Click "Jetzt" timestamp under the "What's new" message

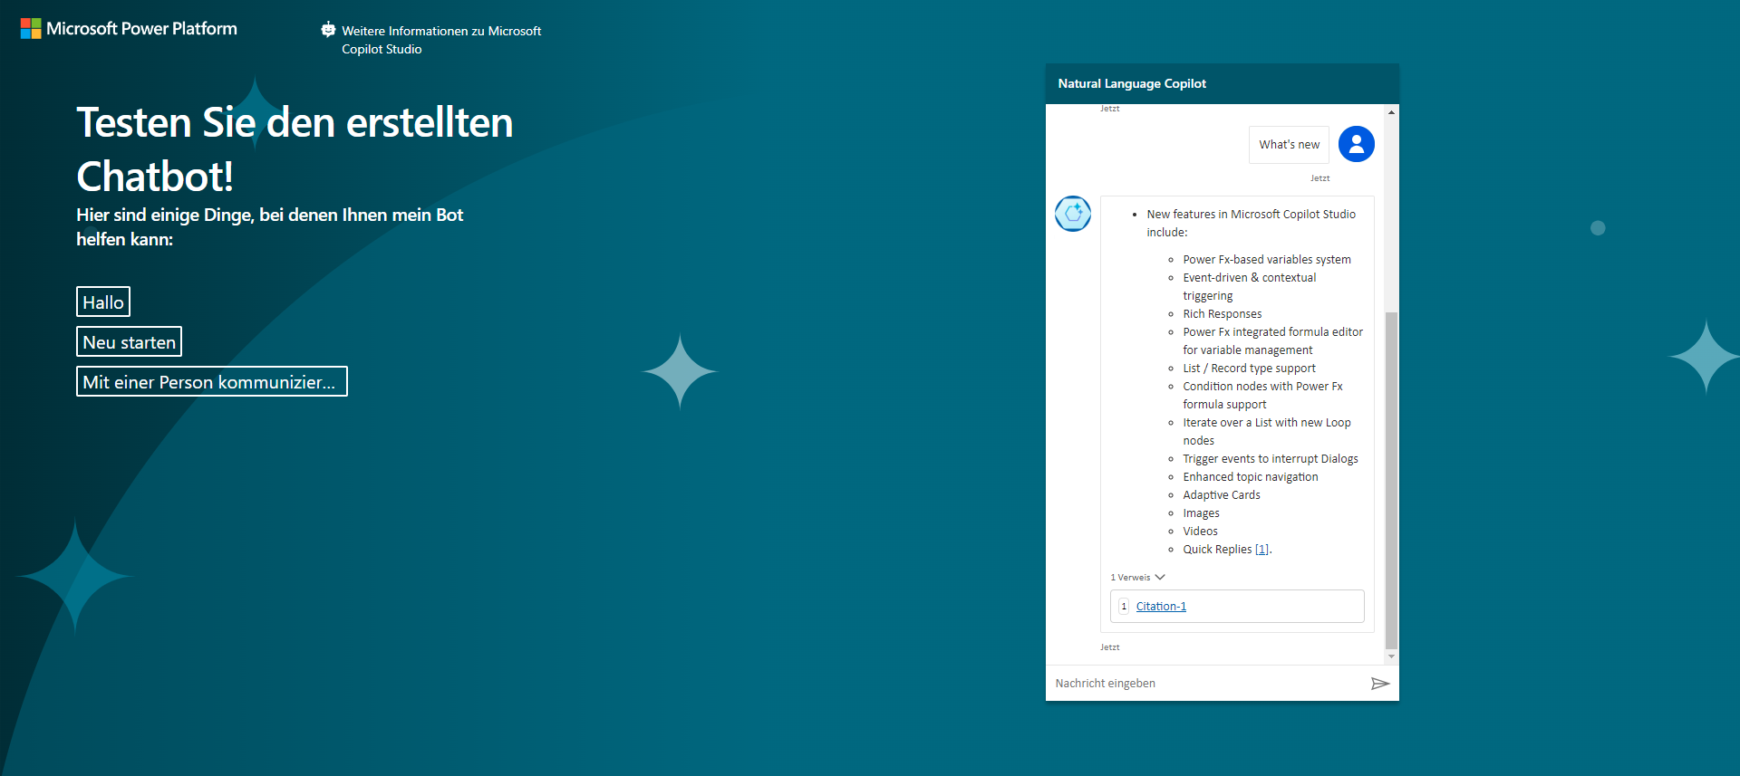point(1319,178)
